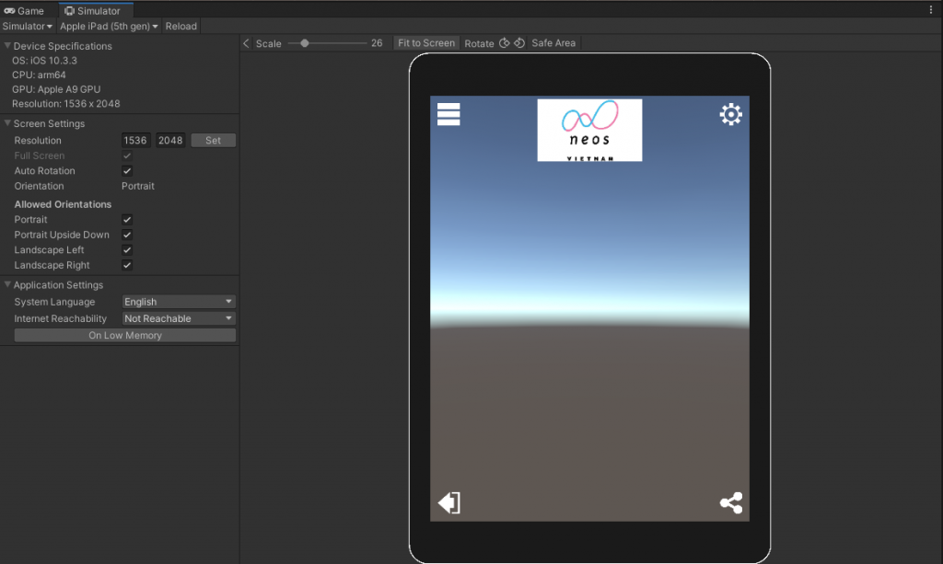Disable the Landscape Left orientation
The width and height of the screenshot is (943, 564).
pyautogui.click(x=126, y=249)
